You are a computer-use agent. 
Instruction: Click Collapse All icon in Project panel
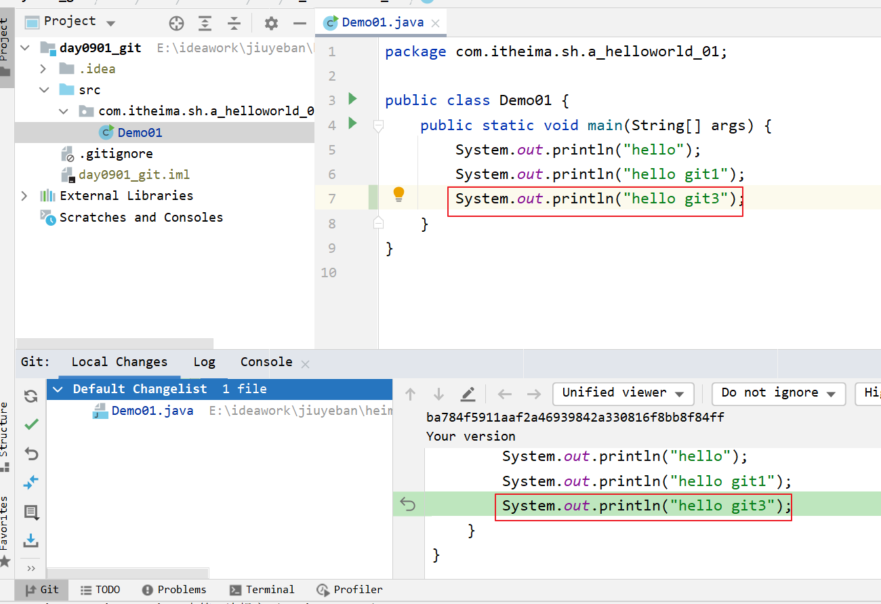click(234, 24)
